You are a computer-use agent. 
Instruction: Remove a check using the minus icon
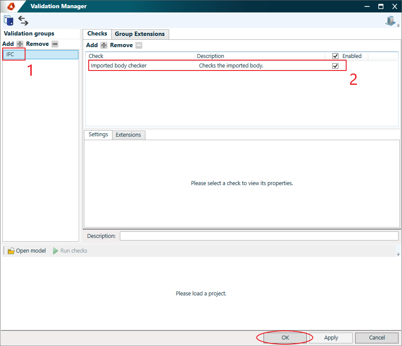pyautogui.click(x=139, y=45)
